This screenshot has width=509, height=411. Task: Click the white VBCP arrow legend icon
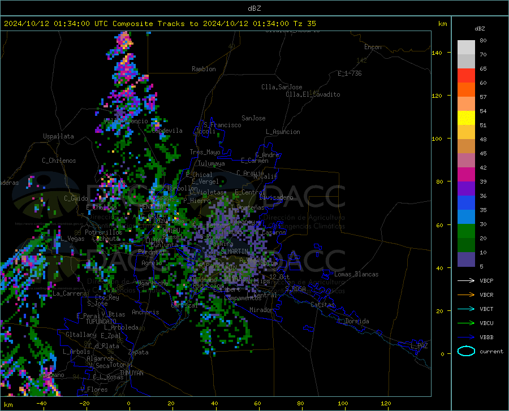tap(466, 280)
